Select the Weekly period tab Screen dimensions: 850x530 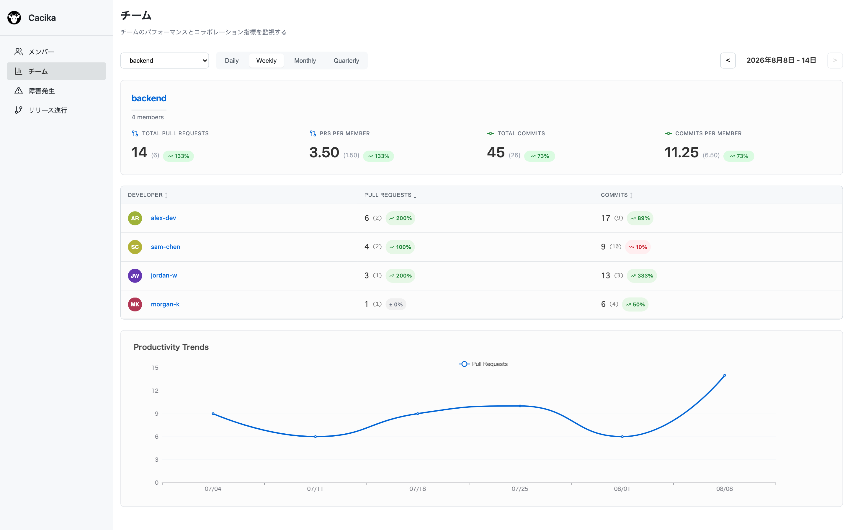pos(267,61)
